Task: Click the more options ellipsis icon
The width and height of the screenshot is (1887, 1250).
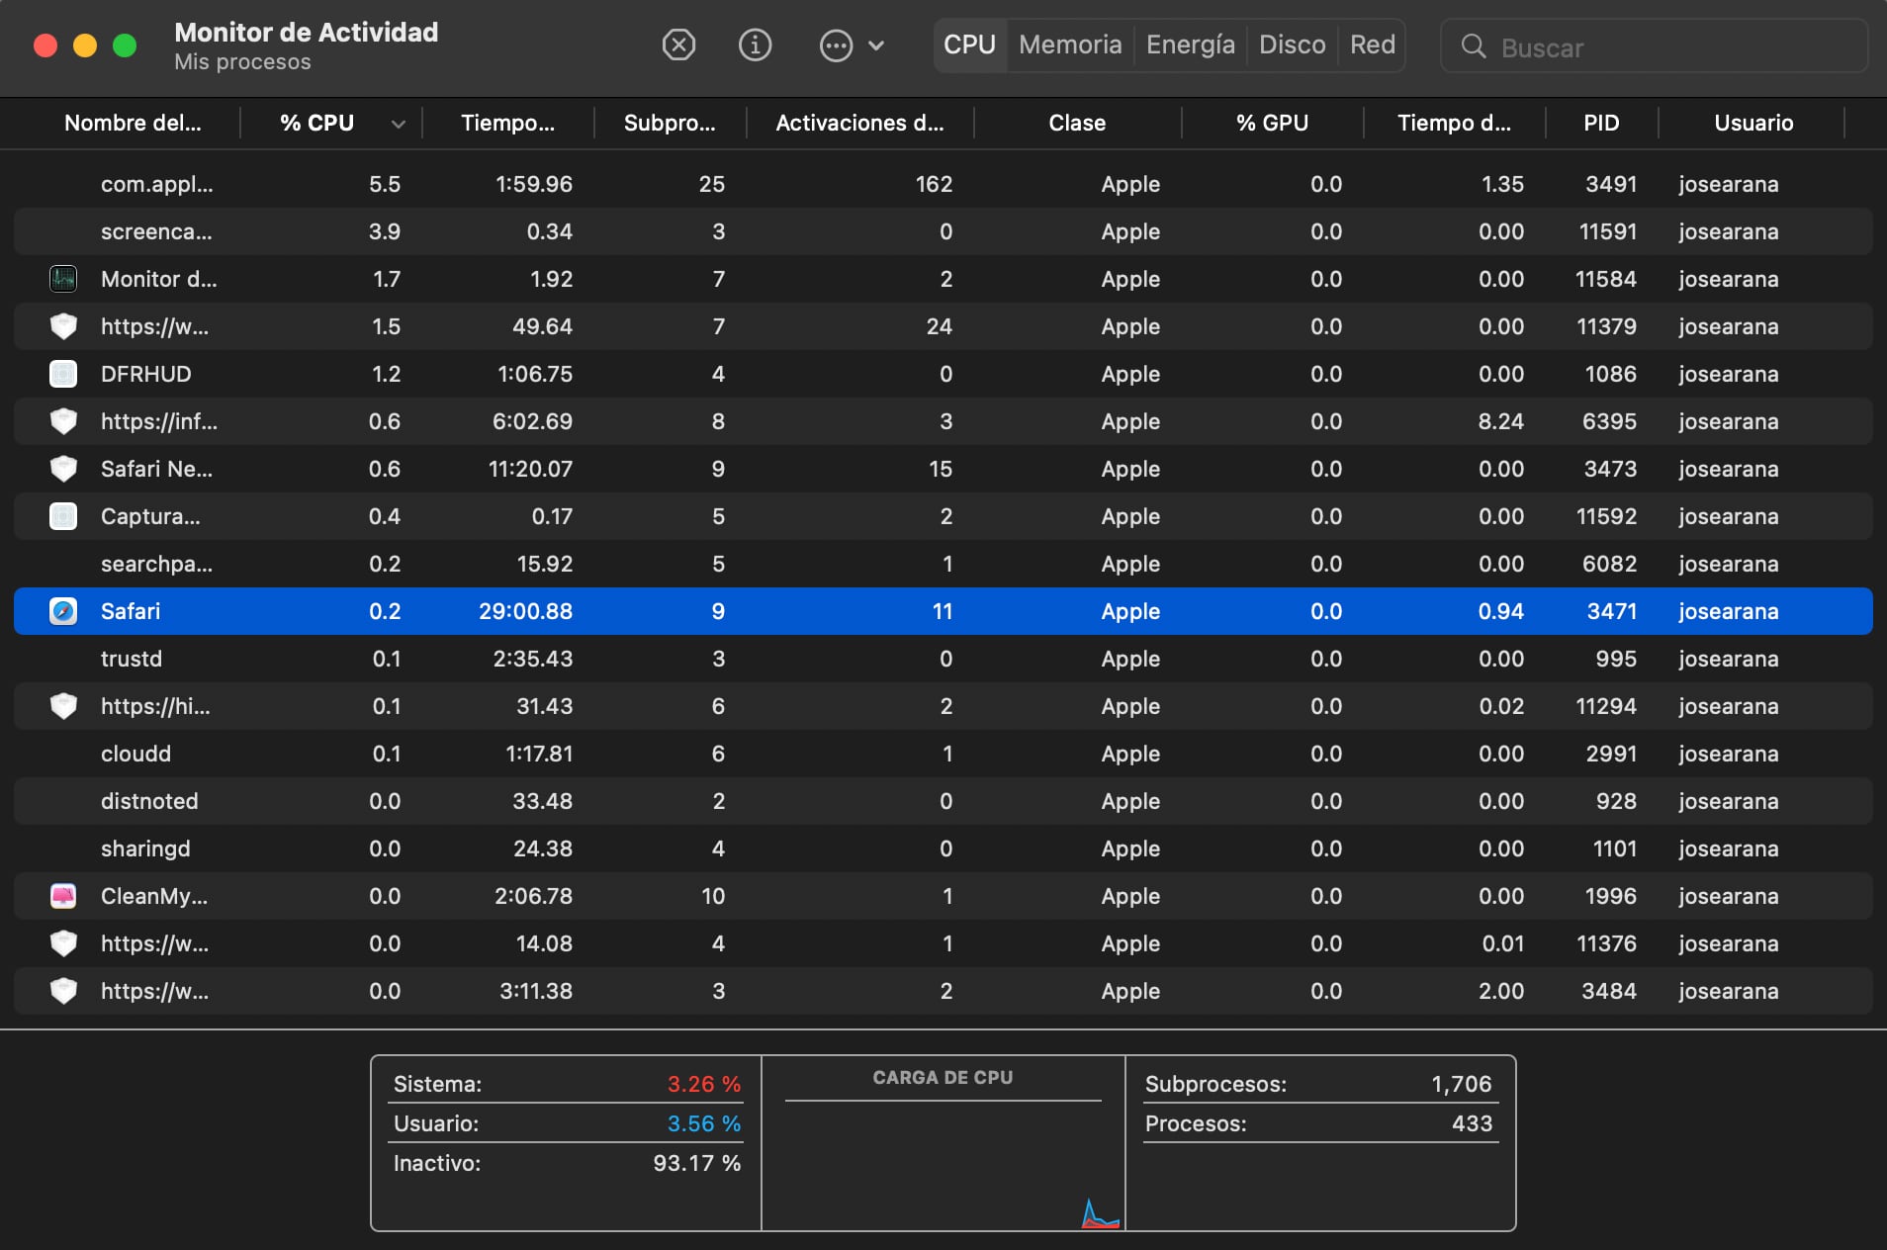Action: pyautogui.click(x=836, y=45)
